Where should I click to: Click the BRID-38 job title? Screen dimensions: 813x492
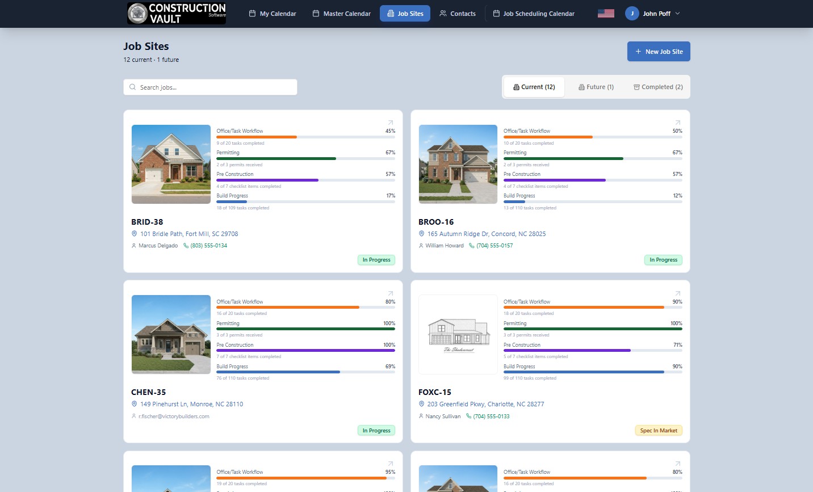click(x=147, y=222)
